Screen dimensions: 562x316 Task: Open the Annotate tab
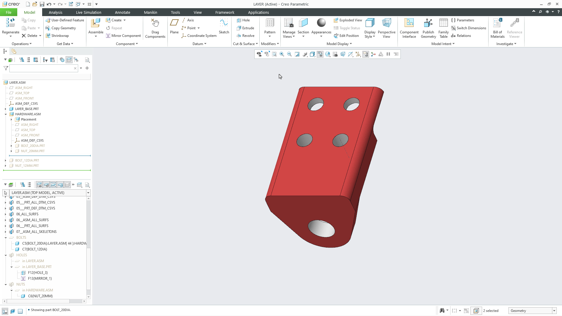122,12
